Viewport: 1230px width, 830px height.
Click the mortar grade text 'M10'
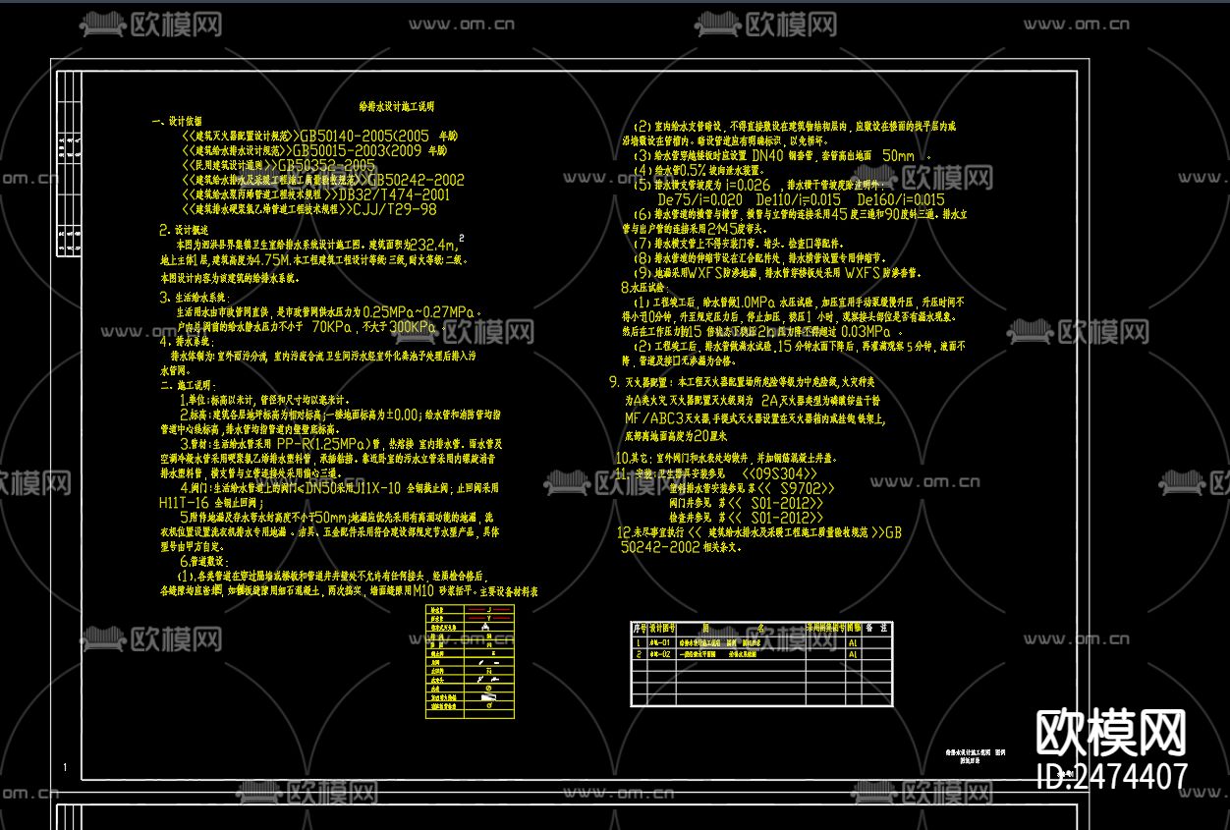(423, 591)
